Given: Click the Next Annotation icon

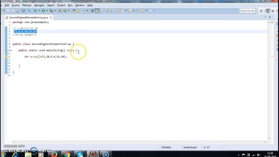Looking at the screenshot, I should click(x=122, y=10).
